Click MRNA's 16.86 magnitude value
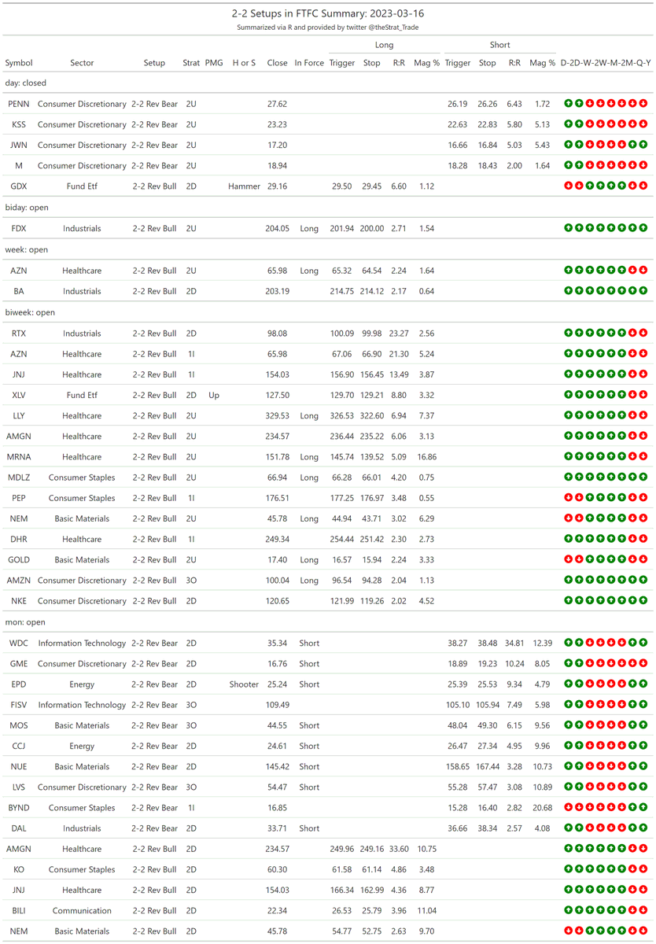Viewport: 656px width, 944px height. (427, 457)
